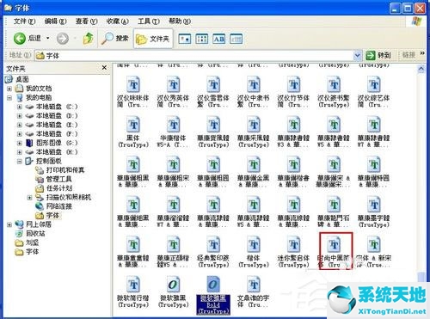
Task: Select the 華康儷粗黑 font file
Action: (x=133, y=172)
